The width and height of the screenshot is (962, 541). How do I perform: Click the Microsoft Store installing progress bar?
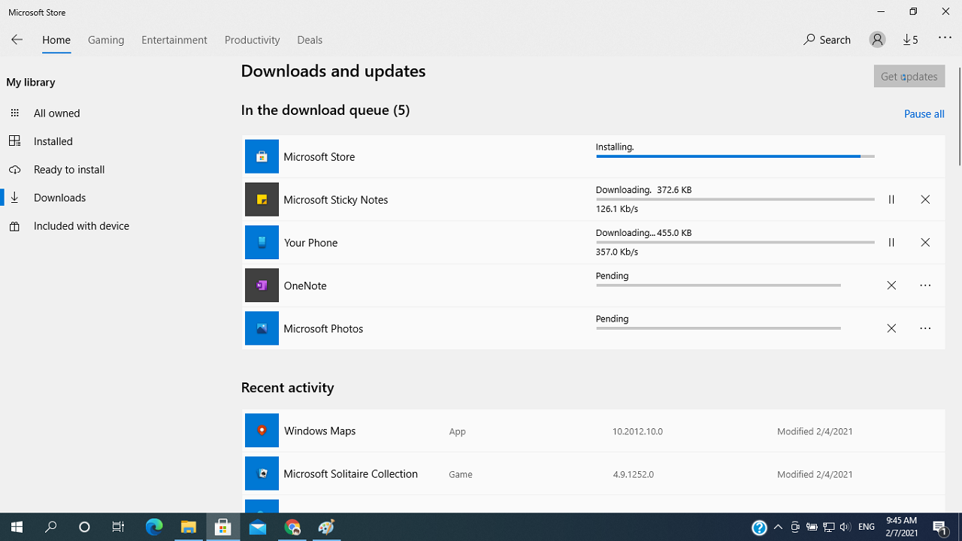coord(735,156)
